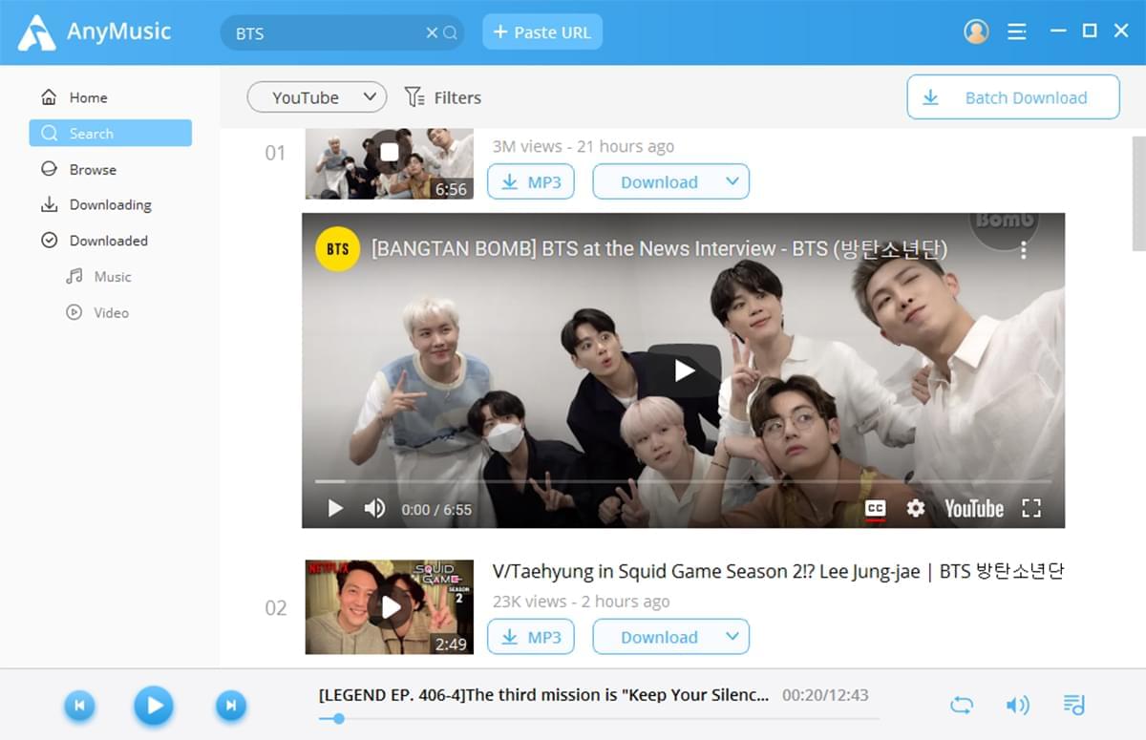Viewport: 1146px width, 740px height.
Task: Toggle repeat mode in bottom player
Action: [x=962, y=706]
